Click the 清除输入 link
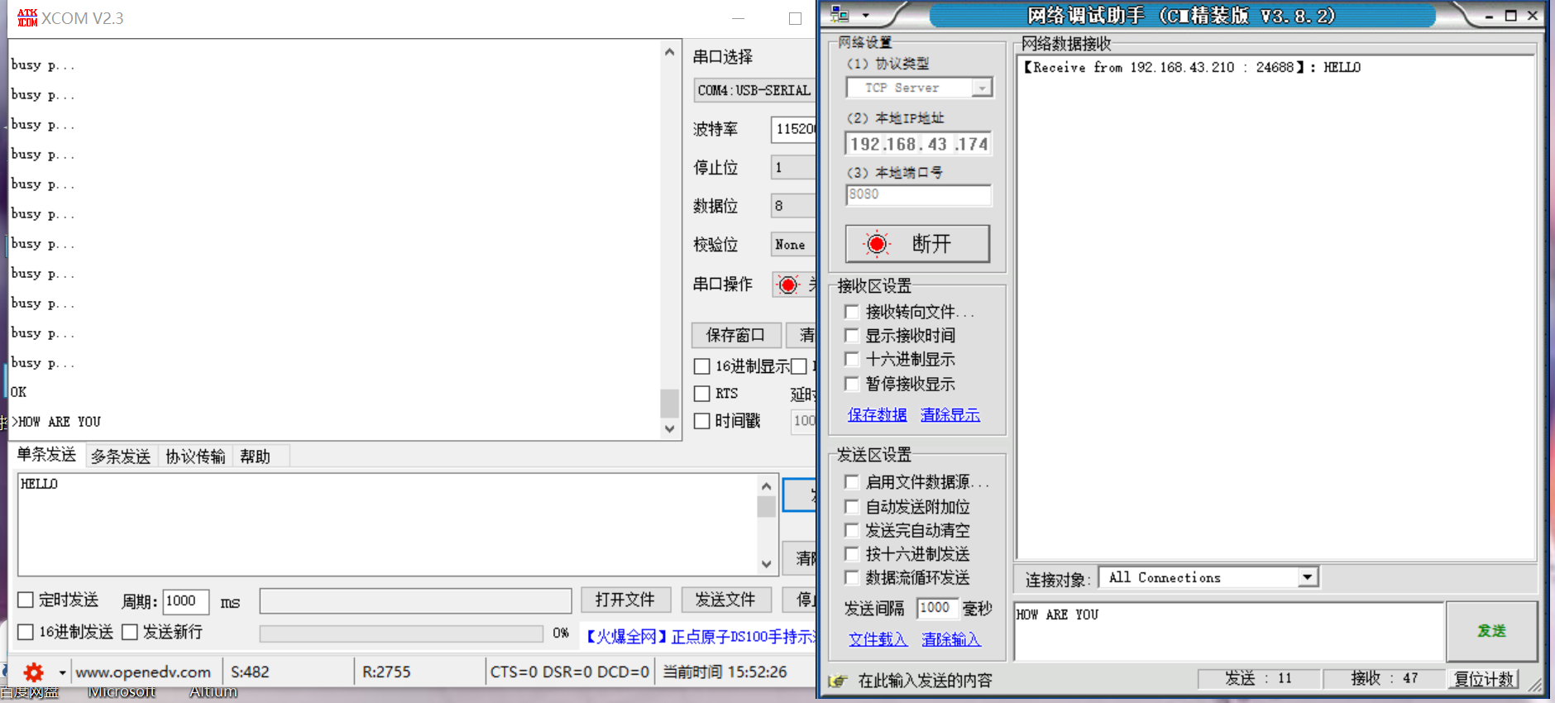The height and width of the screenshot is (703, 1555). [x=951, y=639]
